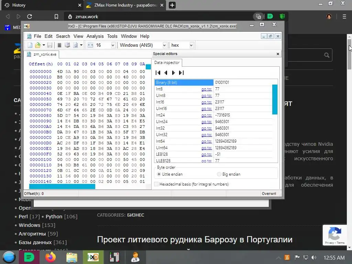352x264 pixels.
Task: Click the browser forward arrow
Action: pos(19,16)
